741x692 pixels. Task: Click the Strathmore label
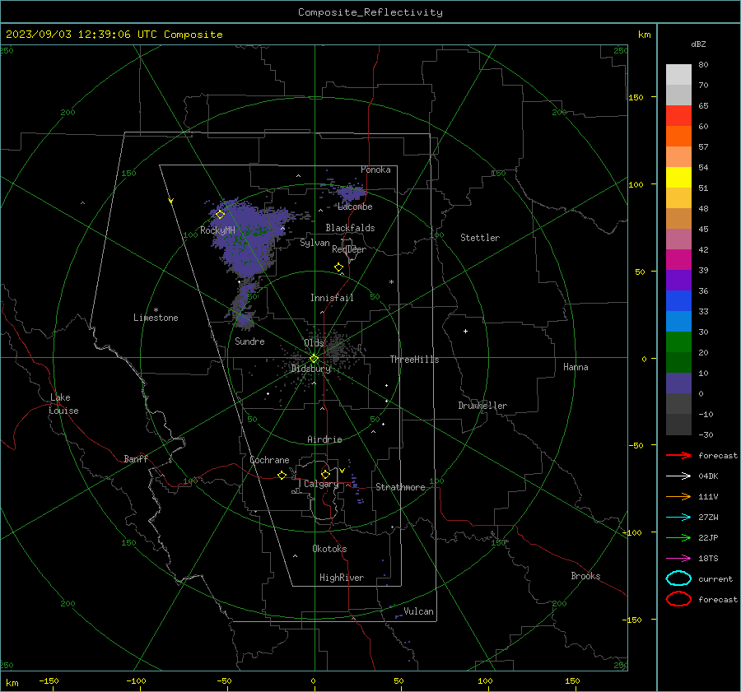tap(400, 487)
